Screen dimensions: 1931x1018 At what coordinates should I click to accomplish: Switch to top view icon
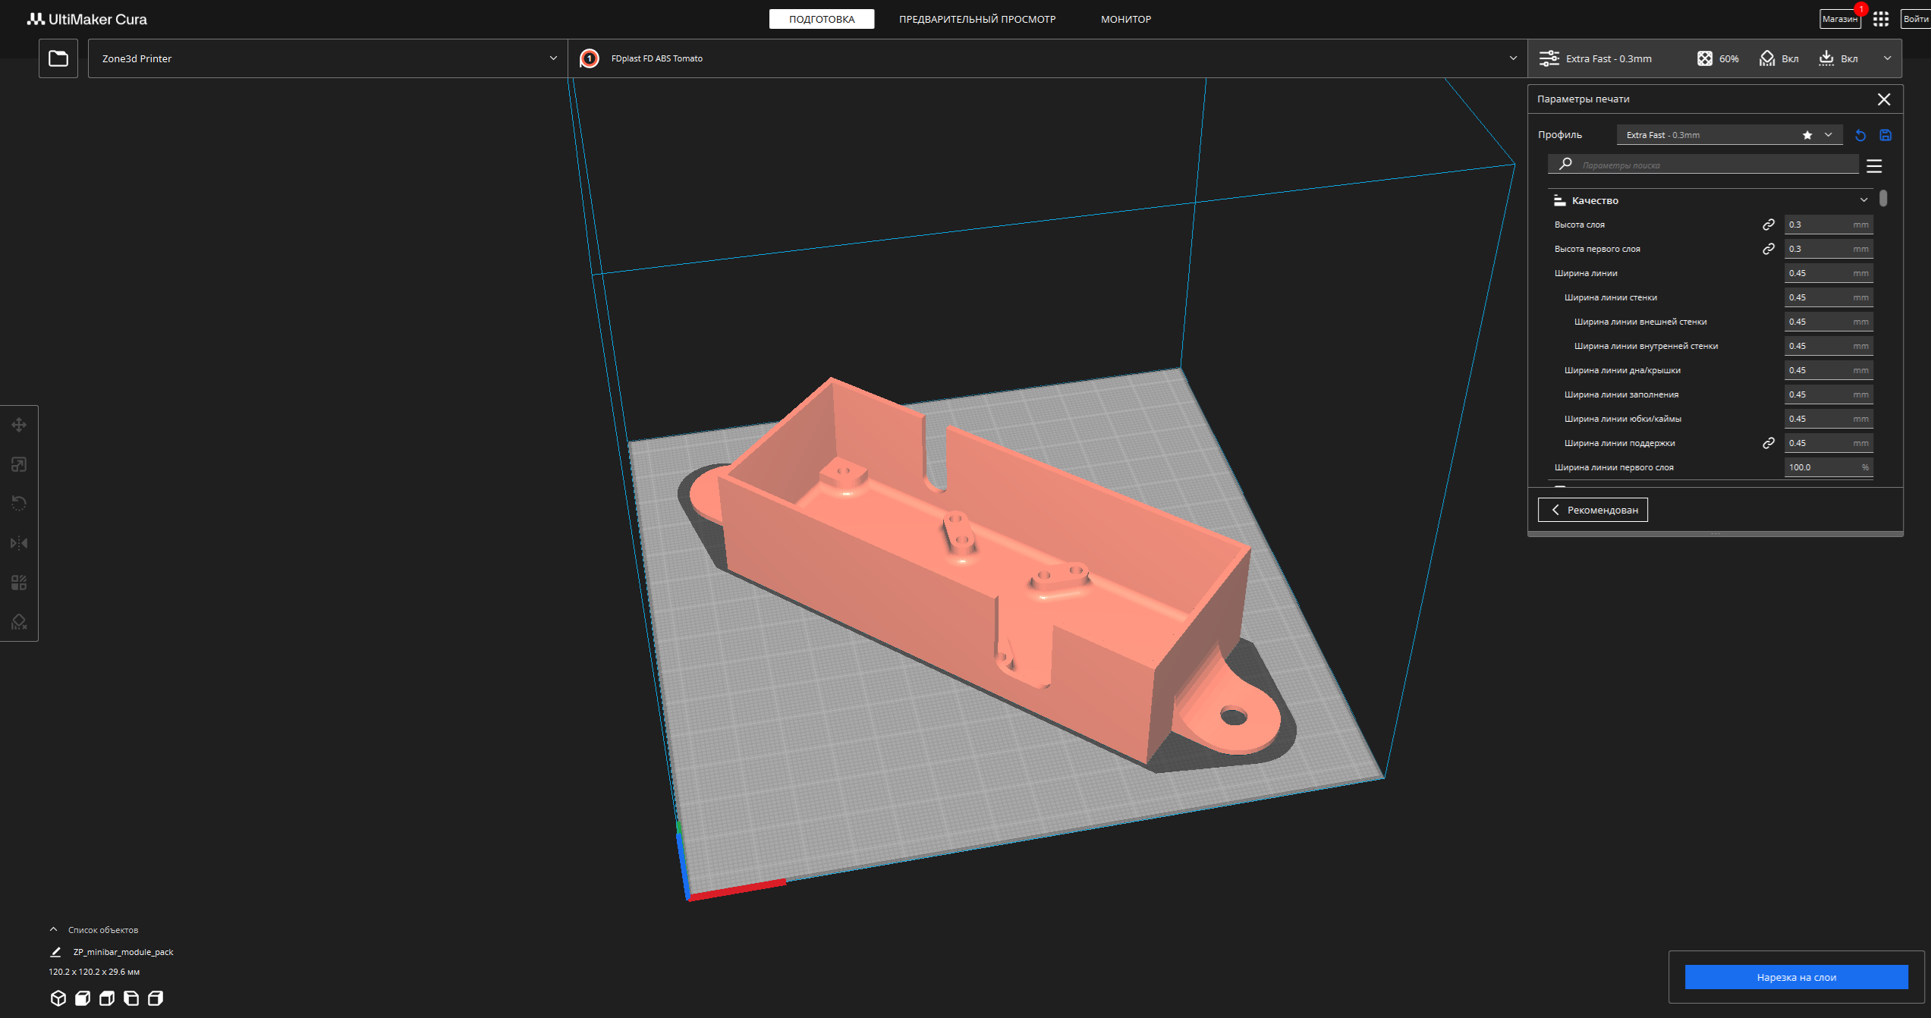click(x=107, y=998)
